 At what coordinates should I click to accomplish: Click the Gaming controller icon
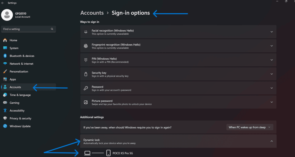(x=5, y=103)
